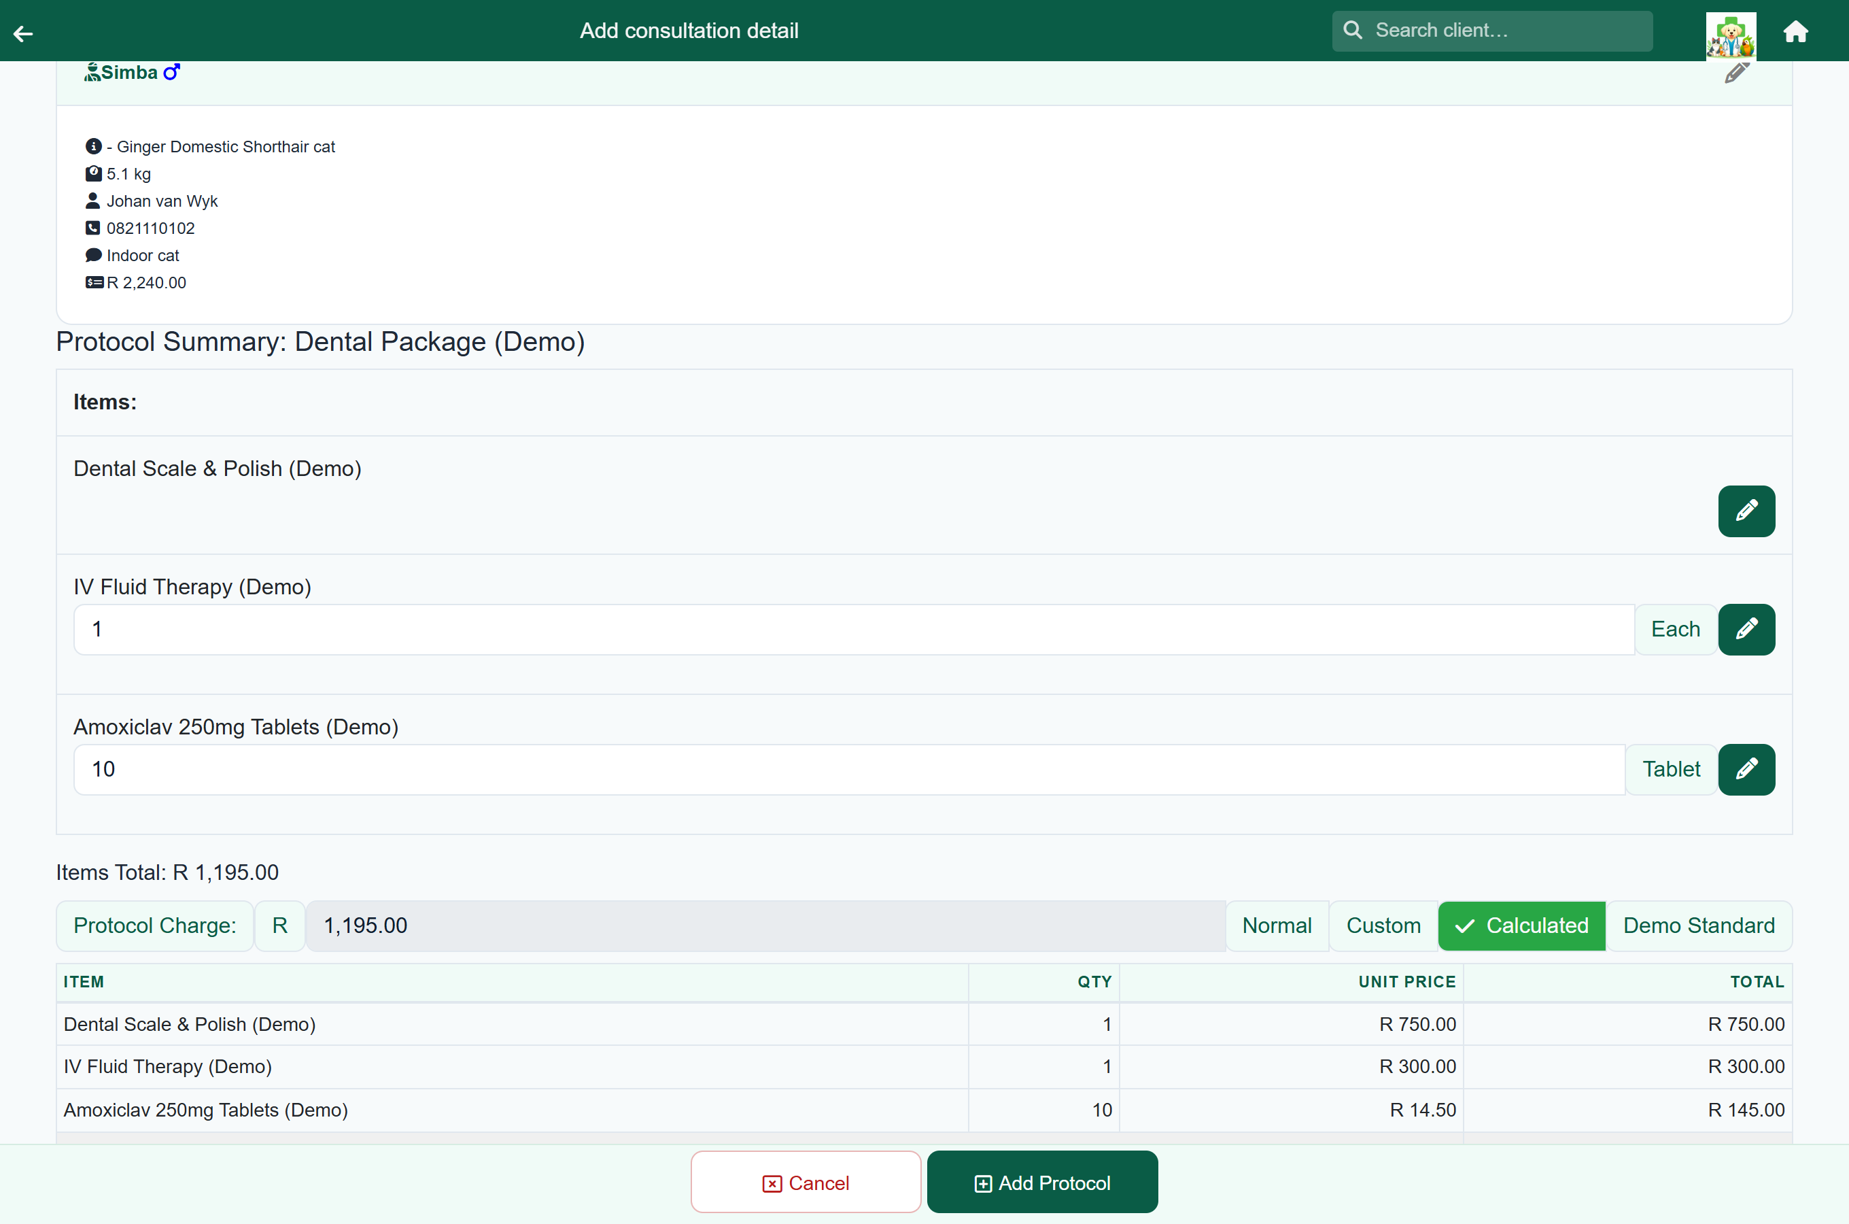
Task: Click the info icon before breed description
Action: 94,147
